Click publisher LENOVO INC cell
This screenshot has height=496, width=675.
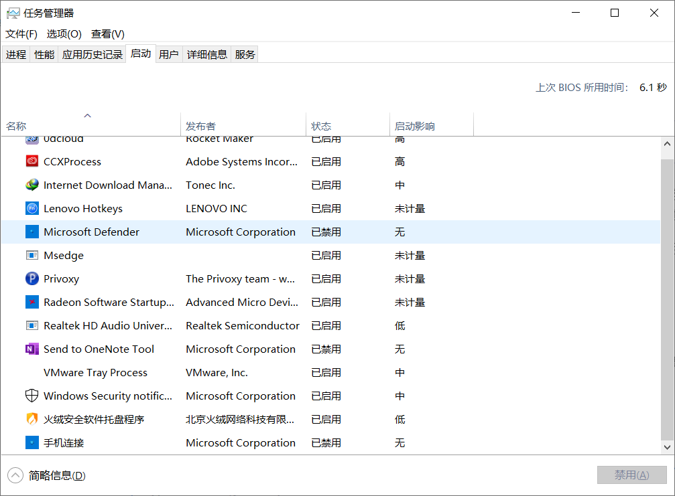pos(217,208)
